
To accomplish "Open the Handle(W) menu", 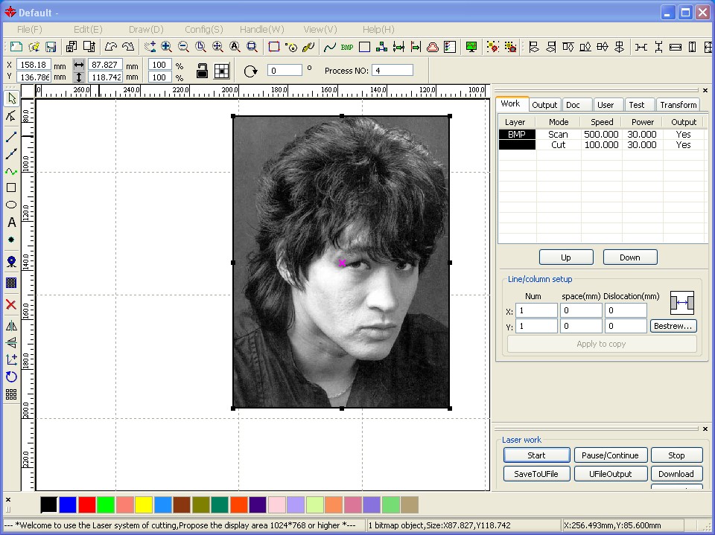I will click(x=261, y=29).
